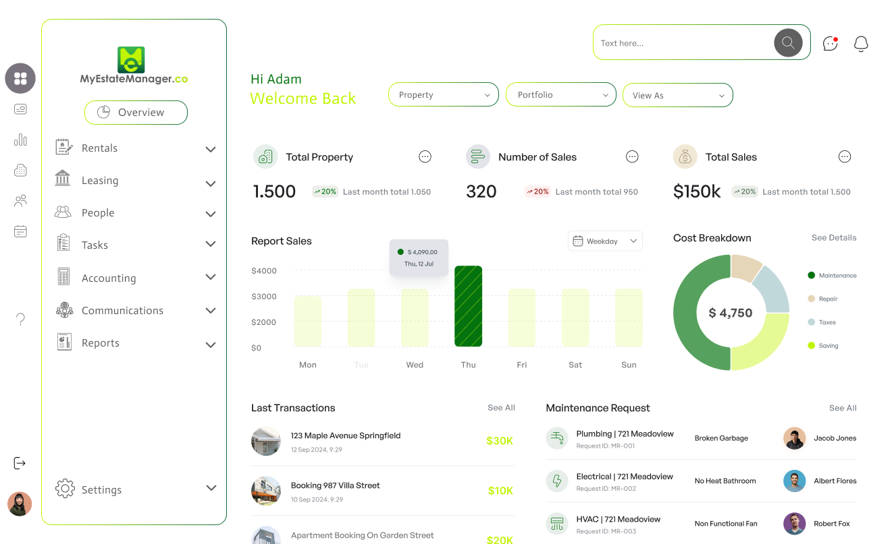Open the Property dropdown
Screen dimensions: 894x544
444,94
